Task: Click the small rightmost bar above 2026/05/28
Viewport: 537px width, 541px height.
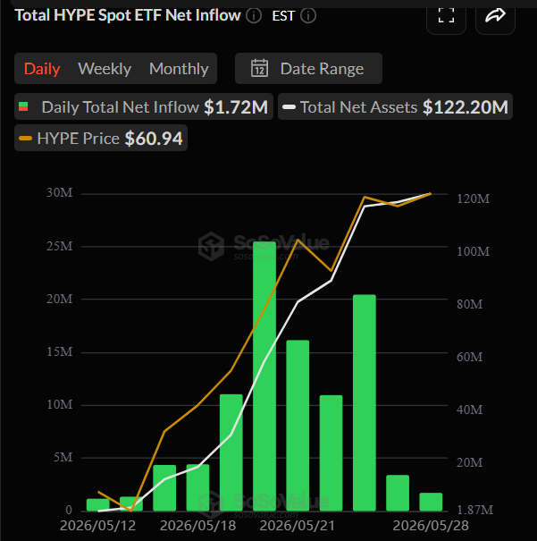Action: click(x=431, y=502)
